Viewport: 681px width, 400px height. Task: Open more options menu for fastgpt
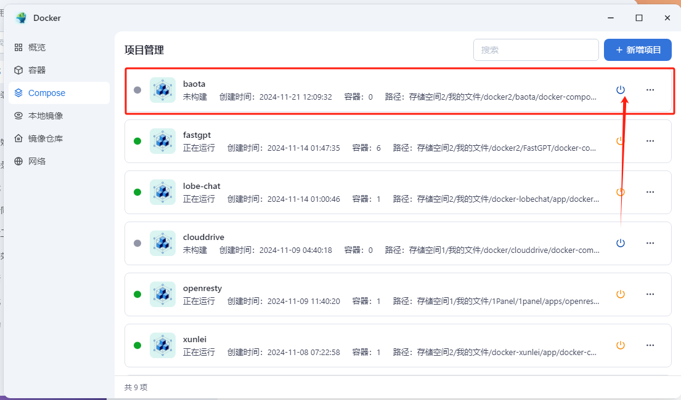pyautogui.click(x=650, y=141)
